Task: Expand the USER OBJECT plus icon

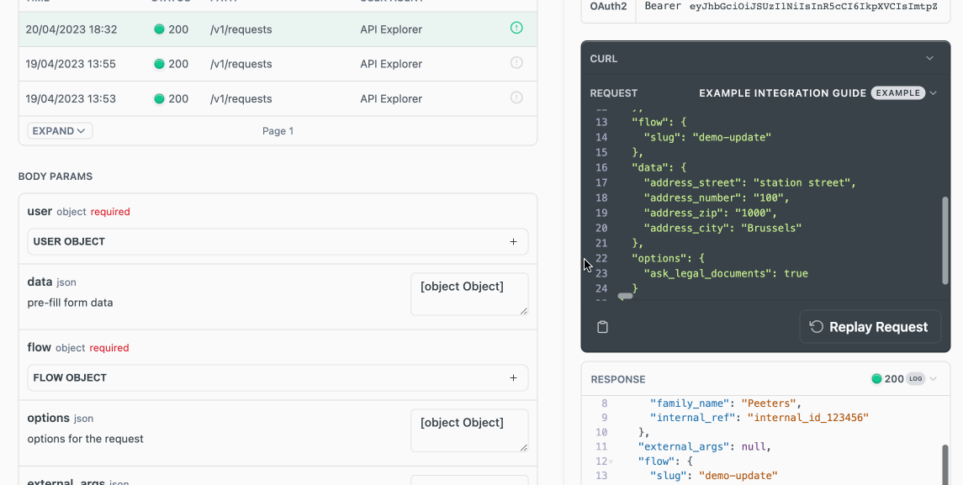Action: click(513, 242)
